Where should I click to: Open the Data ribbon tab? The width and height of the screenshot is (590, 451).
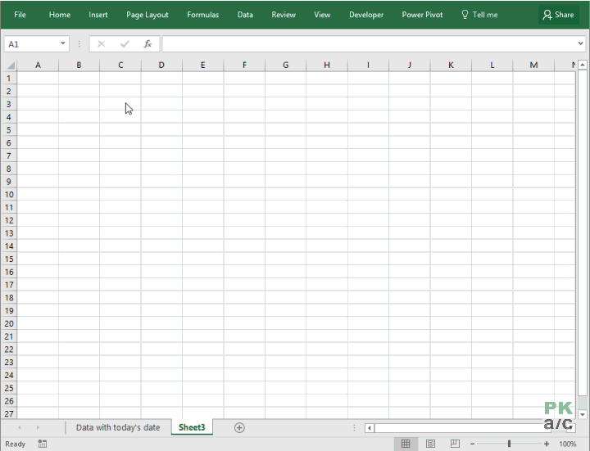pyautogui.click(x=245, y=15)
